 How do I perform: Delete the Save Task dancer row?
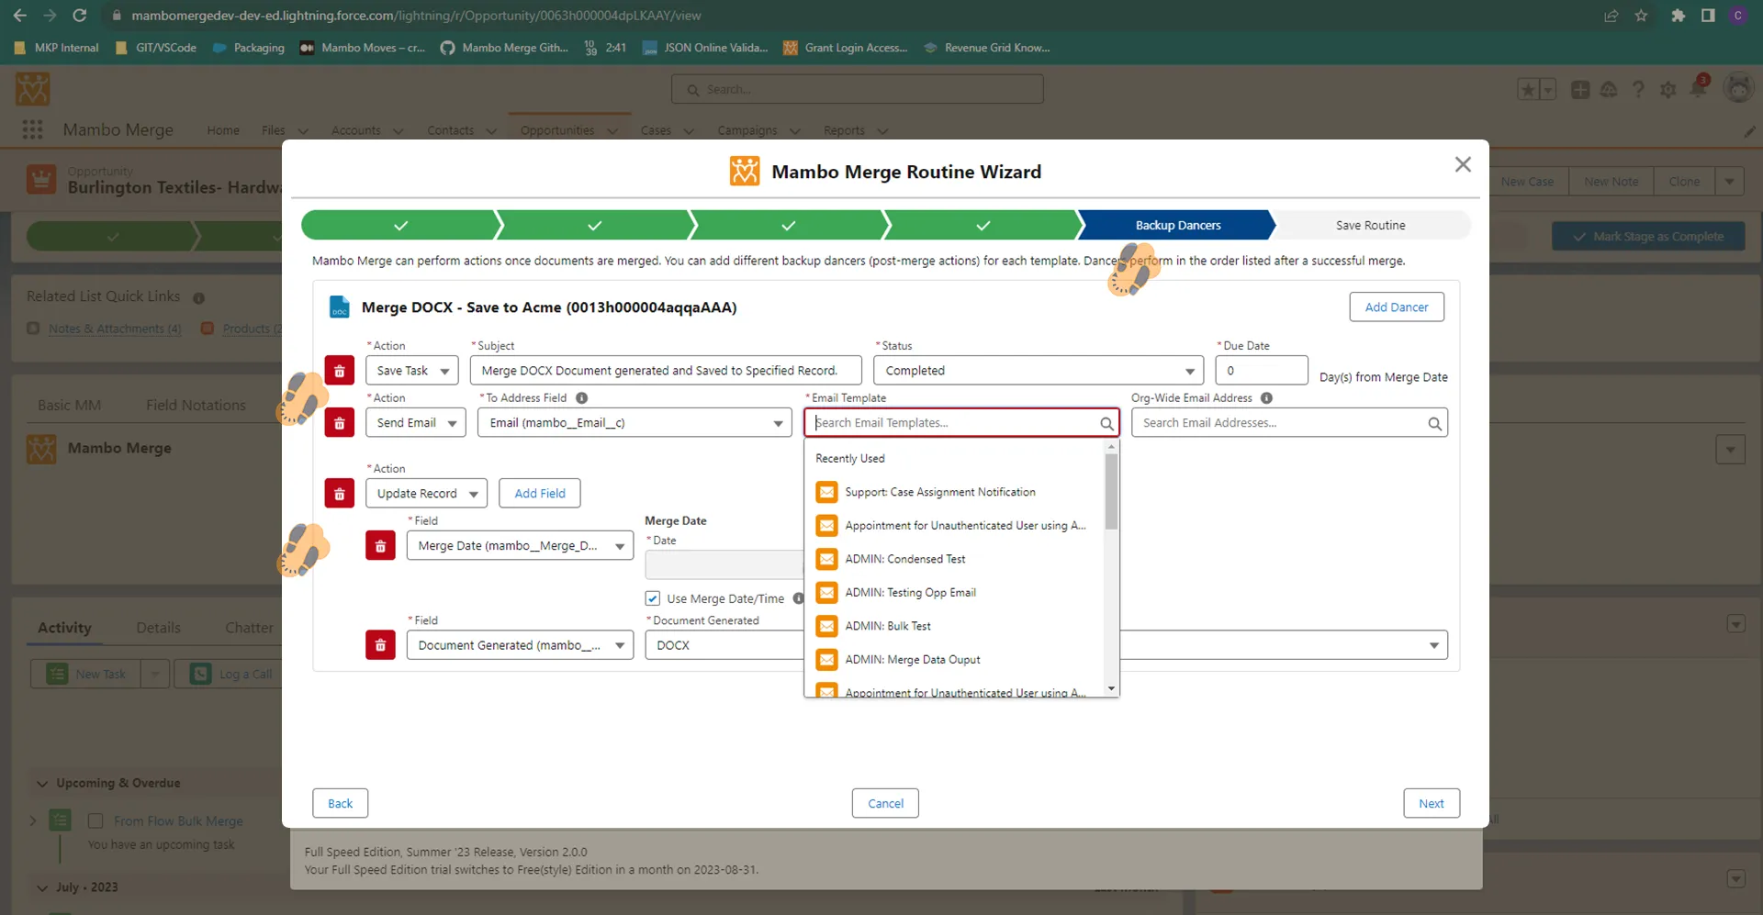[x=340, y=371]
